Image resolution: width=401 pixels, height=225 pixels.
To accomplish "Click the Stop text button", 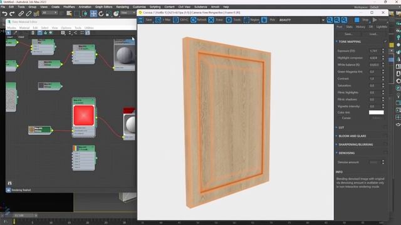I will click(x=365, y=20).
